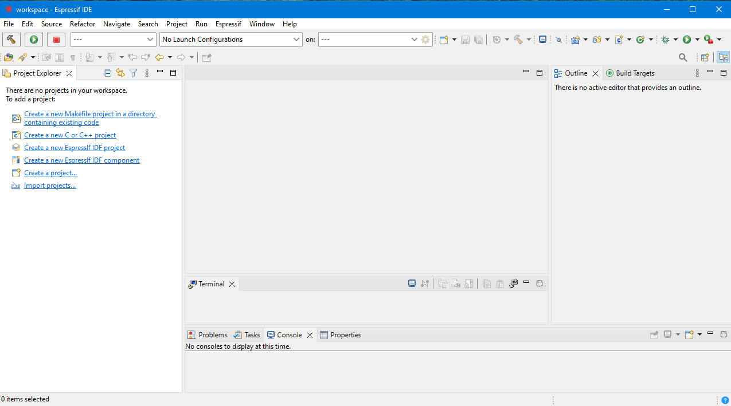Click the Create a project... link
The height and width of the screenshot is (406, 731).
tap(50, 173)
